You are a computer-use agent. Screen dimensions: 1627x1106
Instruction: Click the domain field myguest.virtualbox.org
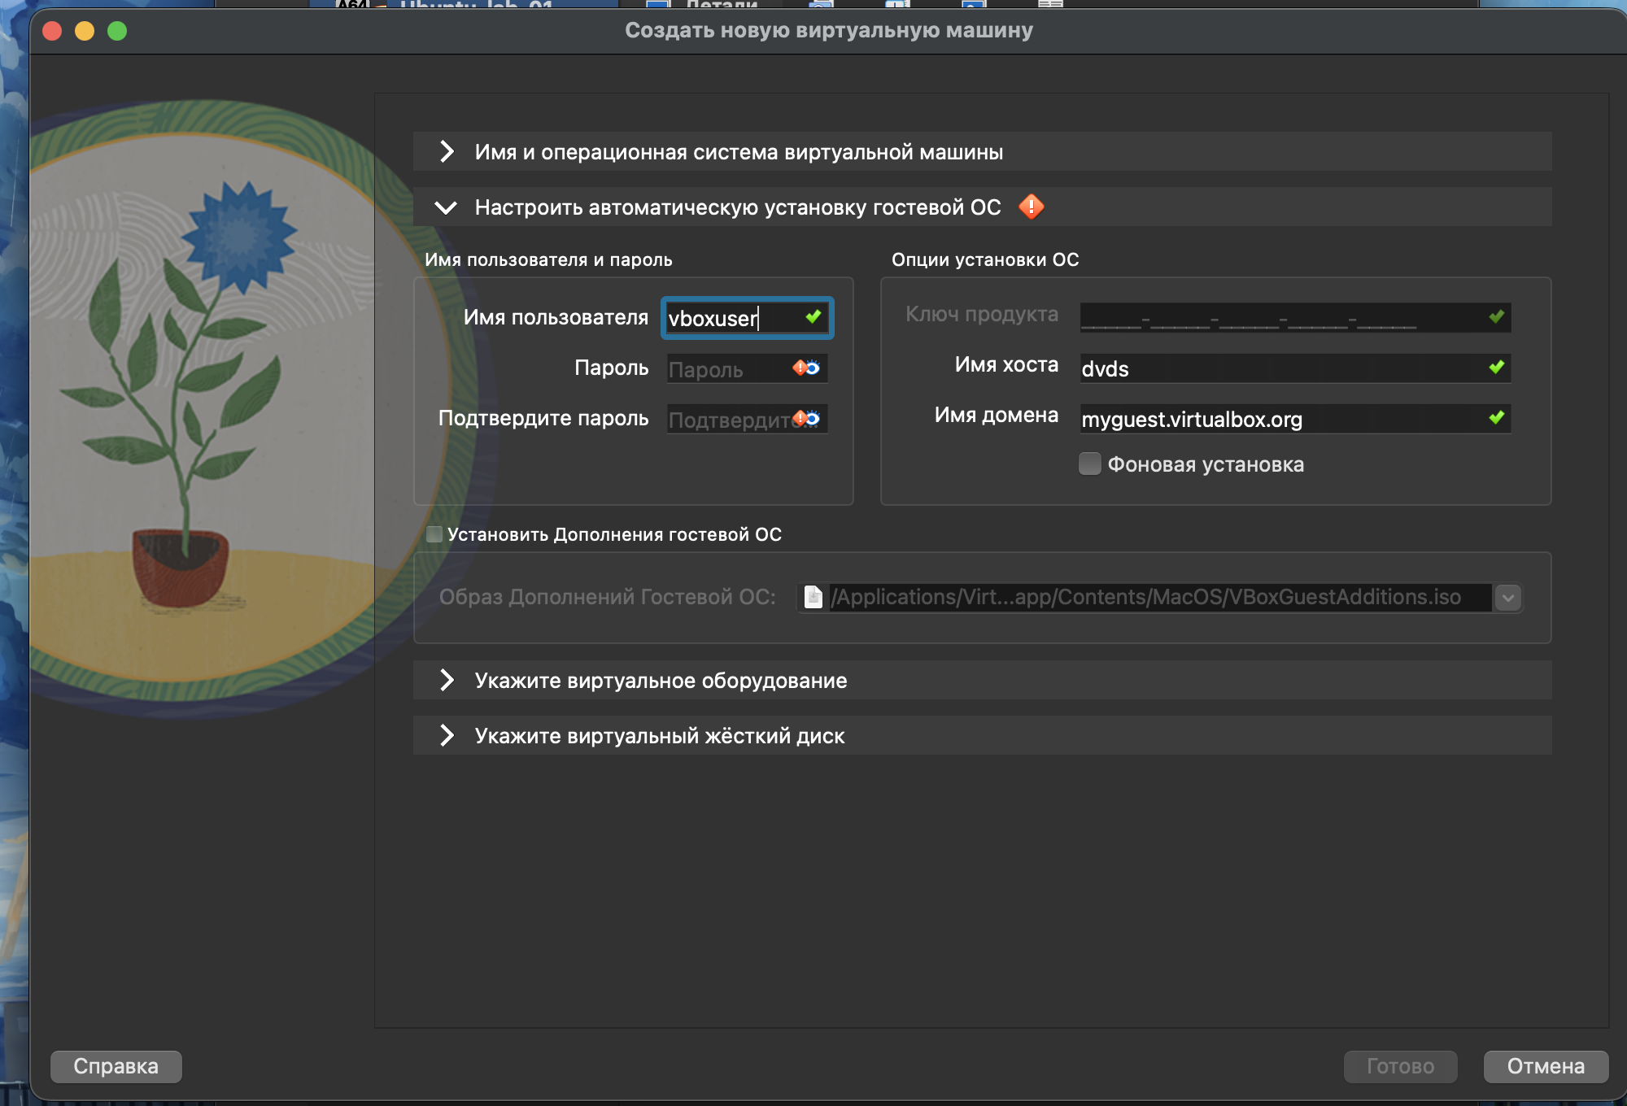(x=1295, y=419)
